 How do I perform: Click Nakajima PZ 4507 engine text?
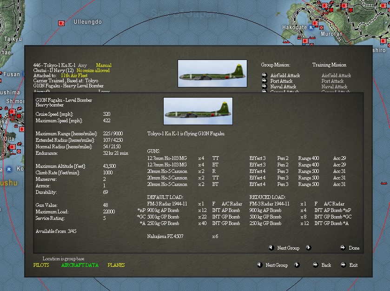[165, 236]
